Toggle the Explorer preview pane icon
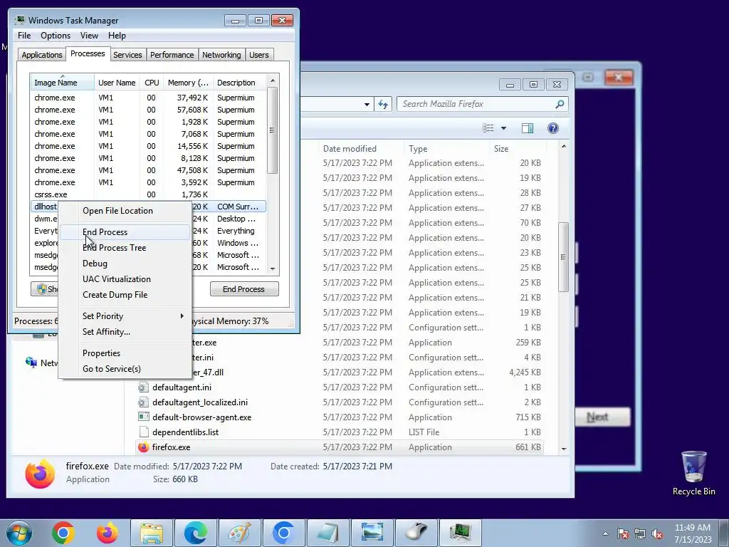Viewport: 729px width, 547px height. pyautogui.click(x=528, y=128)
